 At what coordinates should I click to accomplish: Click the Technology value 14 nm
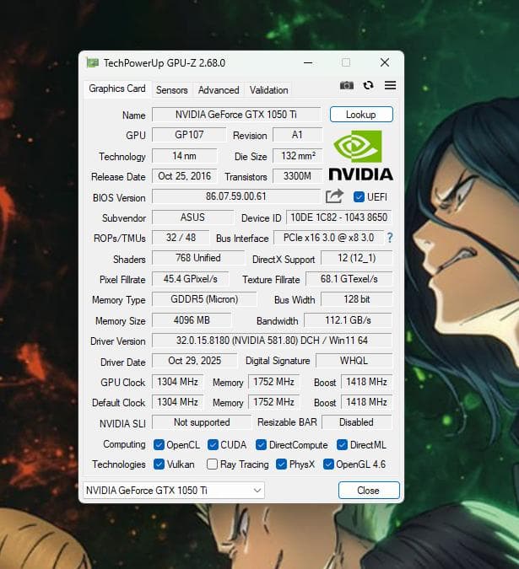[185, 156]
